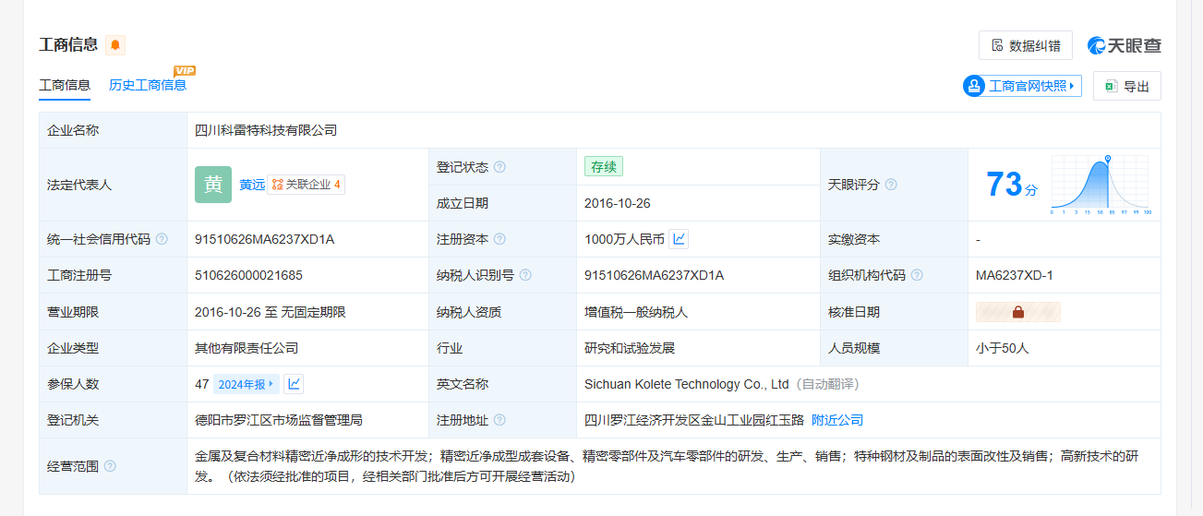Viewport: 1203px width, 516px height.
Task: Click English name Sichuan Kolete Technology
Action: click(687, 384)
